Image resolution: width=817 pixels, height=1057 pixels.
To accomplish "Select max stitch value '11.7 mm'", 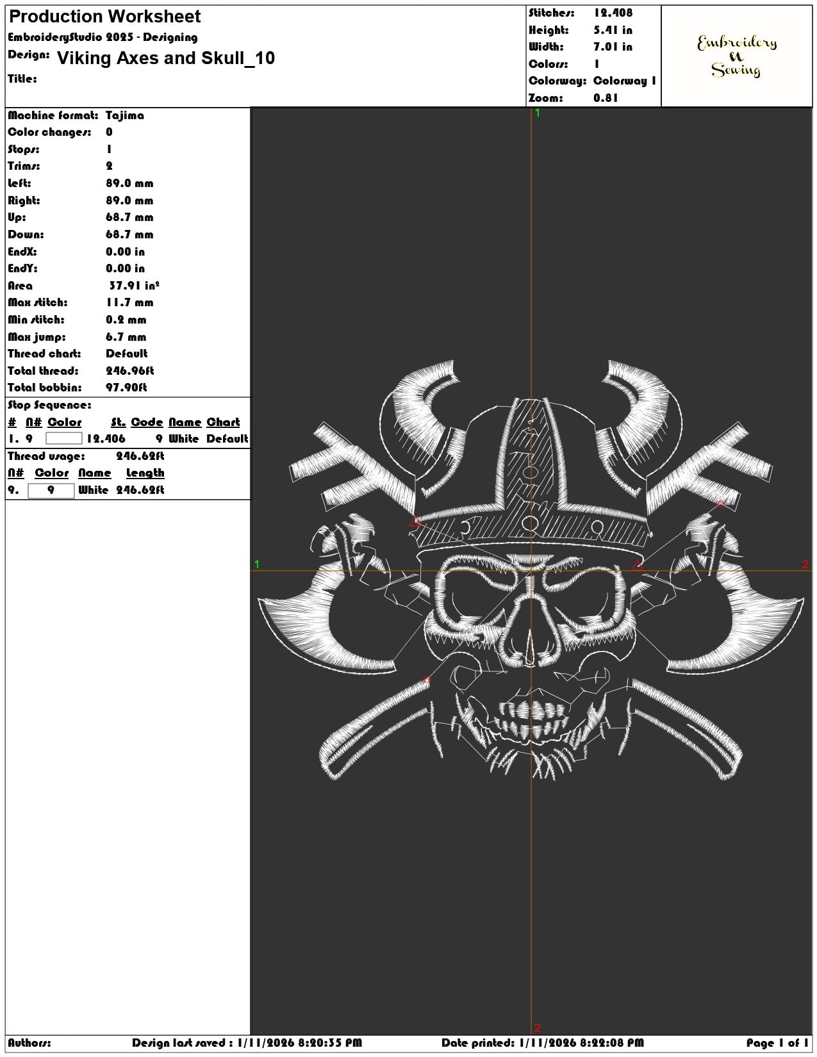I will click(130, 302).
